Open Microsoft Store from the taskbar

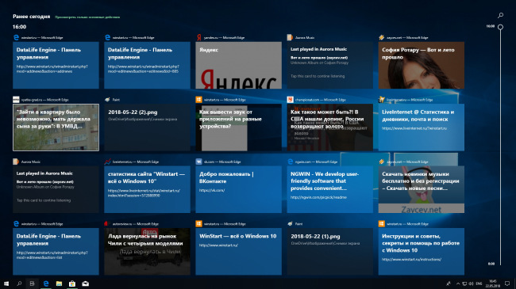tap(72, 283)
